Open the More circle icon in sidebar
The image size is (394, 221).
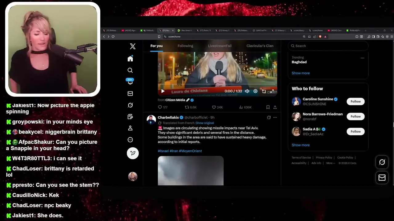pyautogui.click(x=130, y=140)
